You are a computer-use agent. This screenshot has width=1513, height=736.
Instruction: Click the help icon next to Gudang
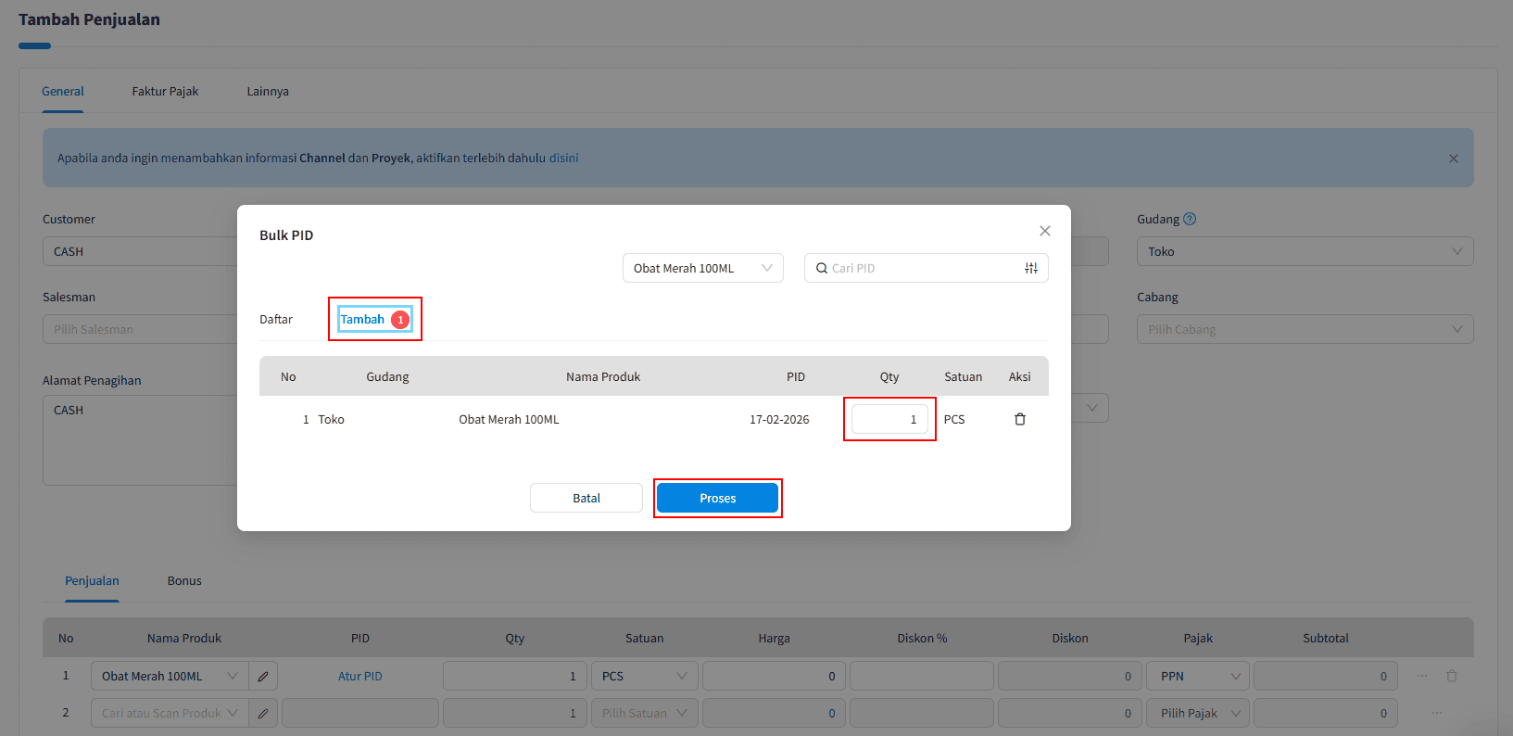(x=1190, y=220)
